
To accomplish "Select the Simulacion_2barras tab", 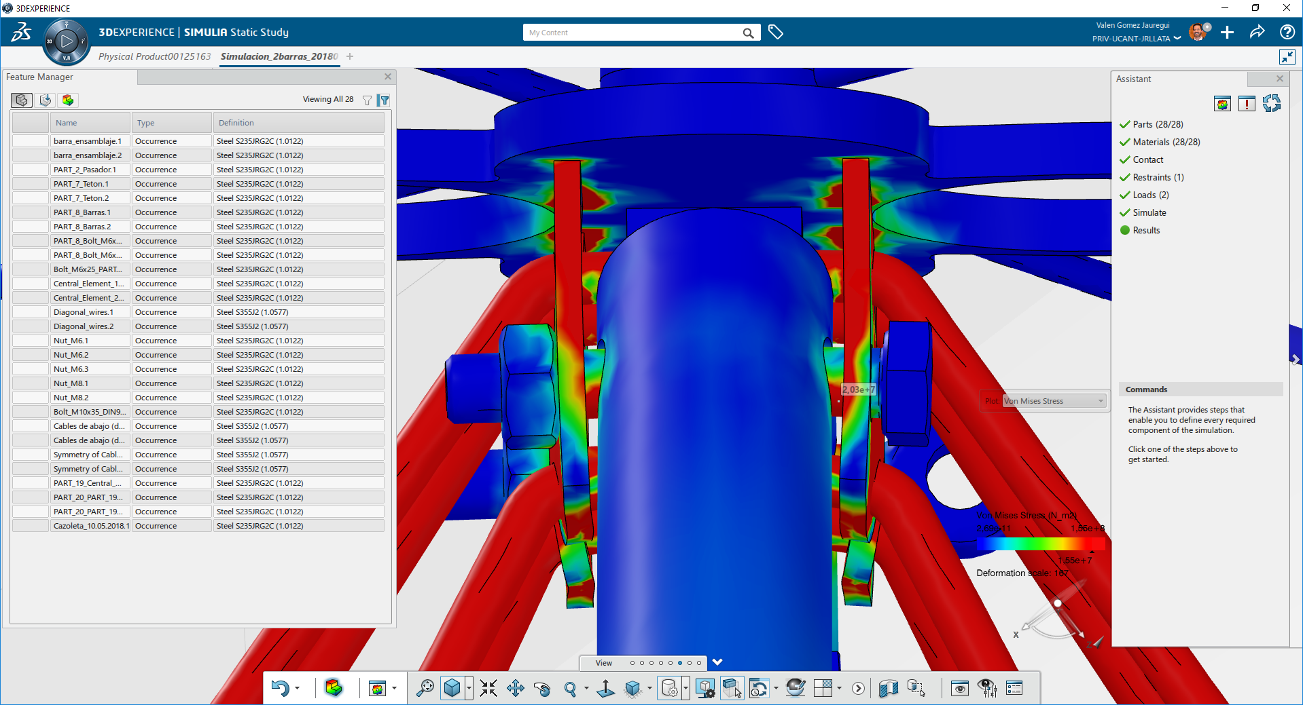I will pyautogui.click(x=279, y=56).
